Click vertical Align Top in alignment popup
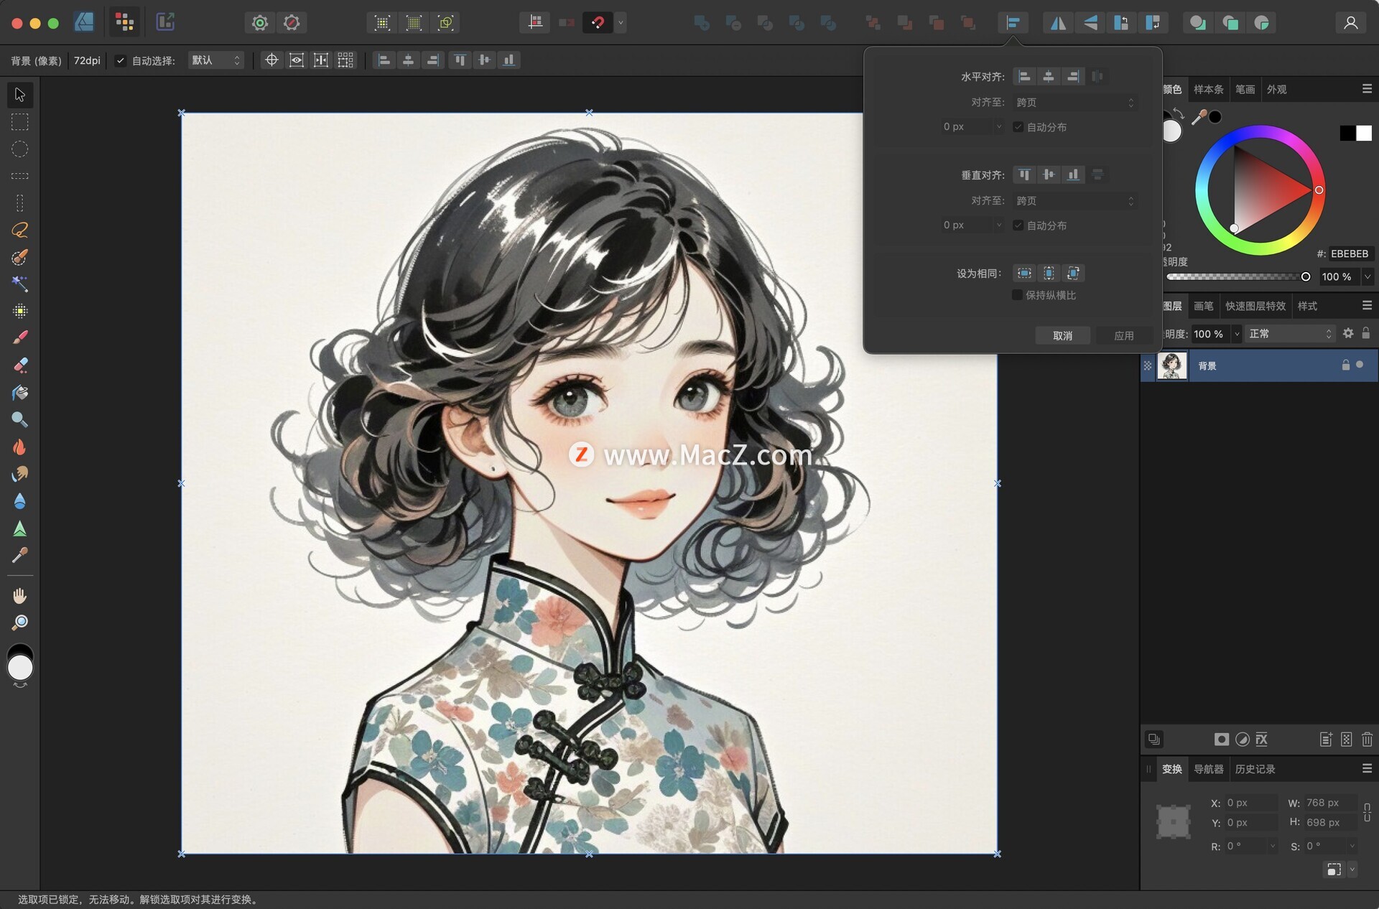 (1024, 174)
